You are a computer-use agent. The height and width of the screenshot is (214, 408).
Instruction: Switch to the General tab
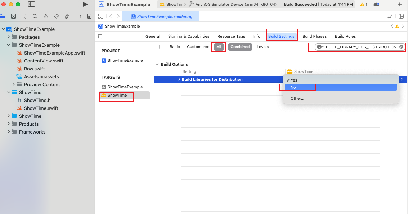click(153, 36)
